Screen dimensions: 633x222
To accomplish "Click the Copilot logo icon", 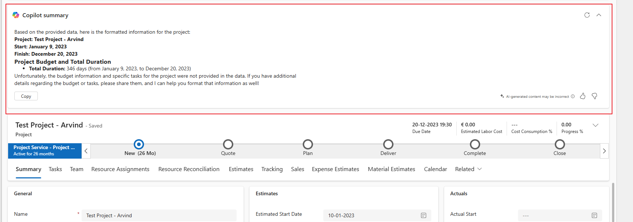I will 16,15.
